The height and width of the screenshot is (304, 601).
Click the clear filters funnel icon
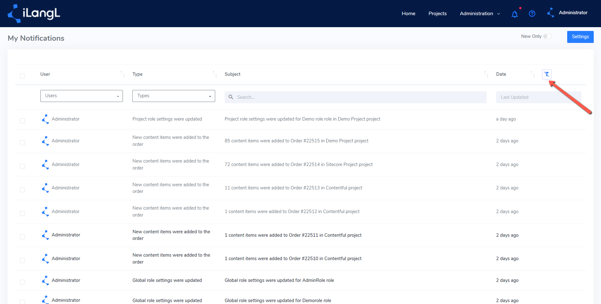547,74
